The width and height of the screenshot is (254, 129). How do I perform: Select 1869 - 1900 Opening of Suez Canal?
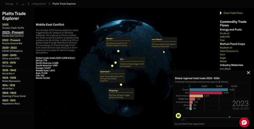pyautogui.click(x=14, y=94)
